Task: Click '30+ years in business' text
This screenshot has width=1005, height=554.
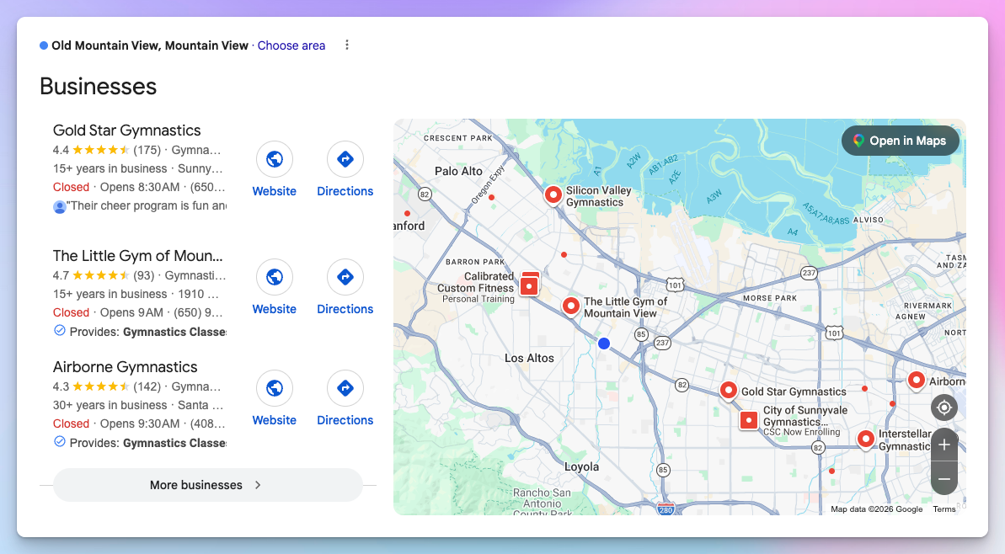Action: coord(110,405)
